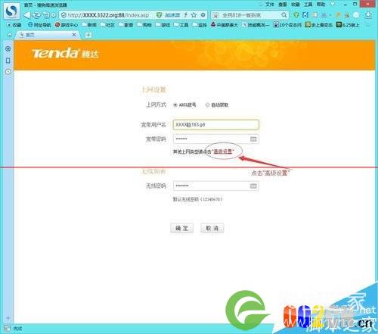378x334 pixels.
Task: Click the 高级设置 link
Action: click(x=223, y=151)
